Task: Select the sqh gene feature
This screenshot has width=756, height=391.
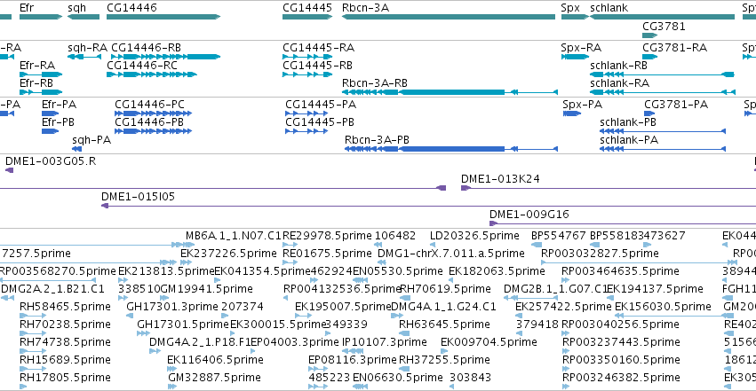Action: point(84,17)
